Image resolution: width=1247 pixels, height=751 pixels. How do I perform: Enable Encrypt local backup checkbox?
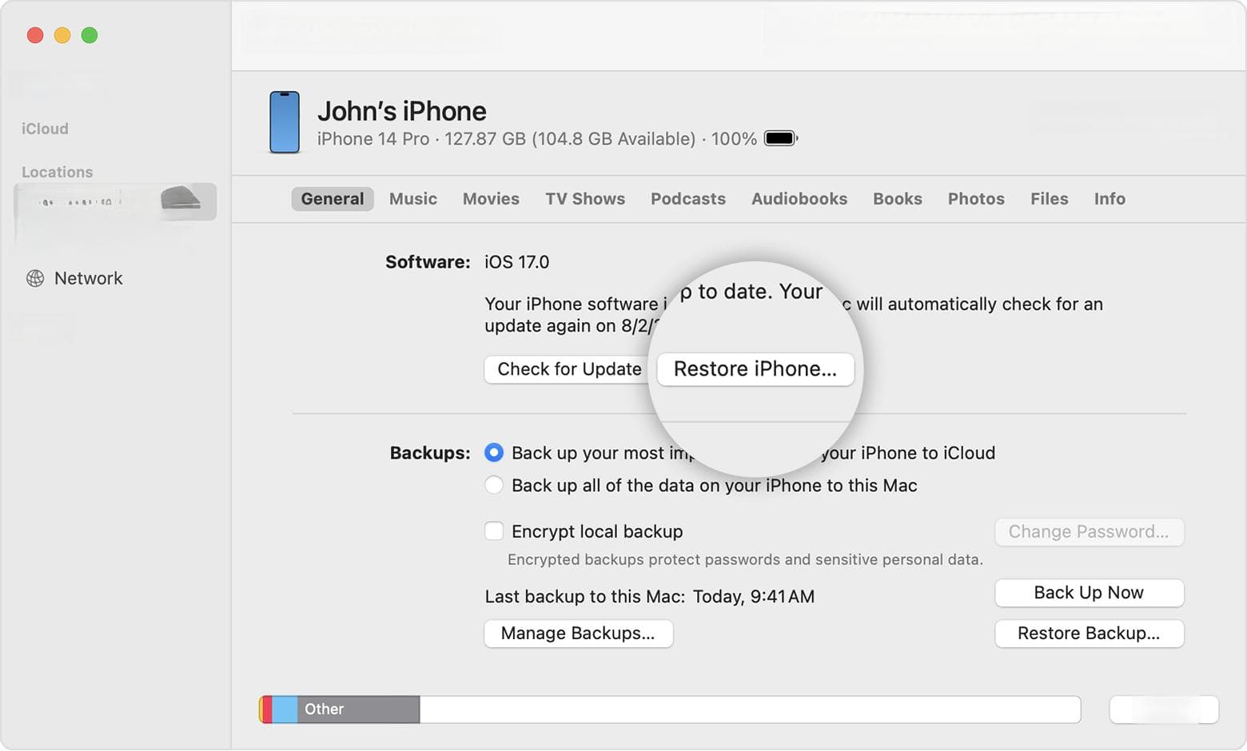click(494, 530)
